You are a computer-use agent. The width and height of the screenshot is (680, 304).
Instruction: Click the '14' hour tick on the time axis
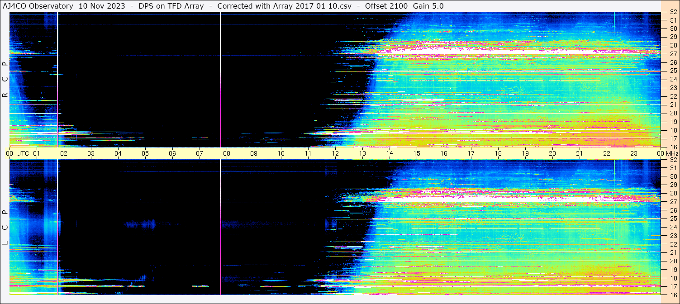pyautogui.click(x=390, y=153)
